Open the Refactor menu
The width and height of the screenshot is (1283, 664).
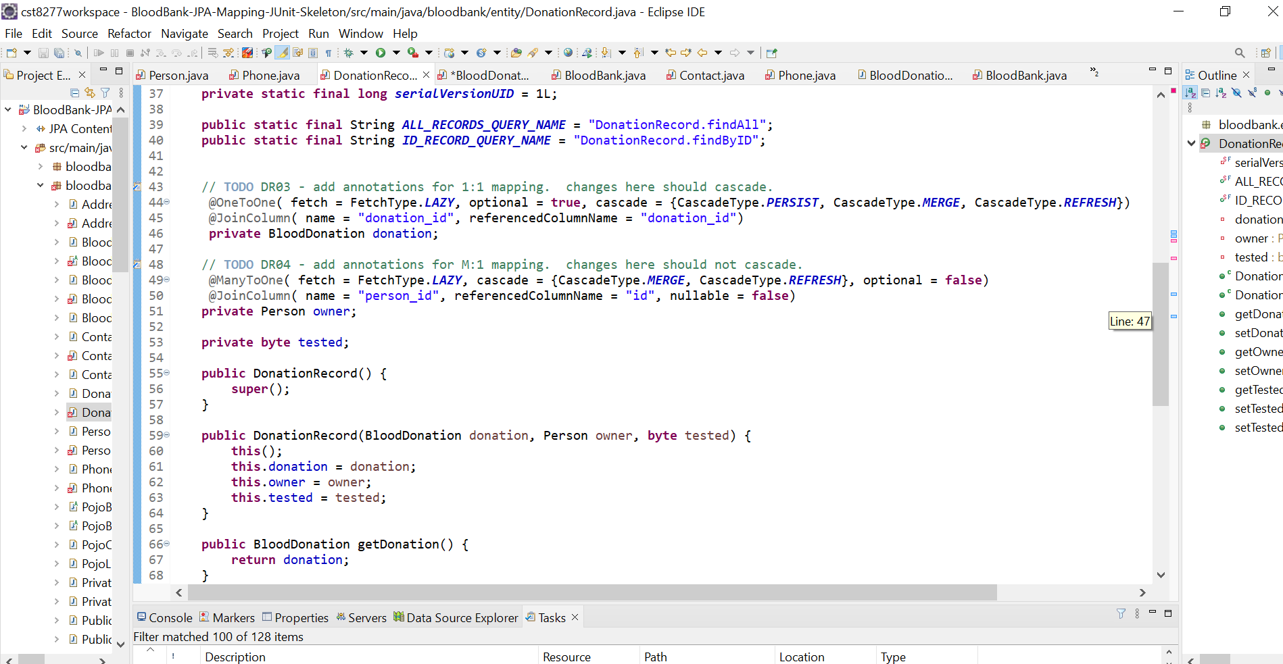(129, 33)
